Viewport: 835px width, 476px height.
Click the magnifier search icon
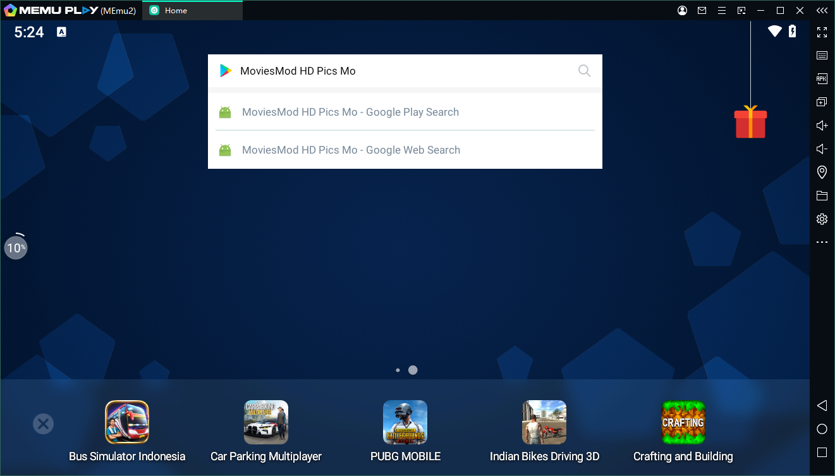point(584,71)
